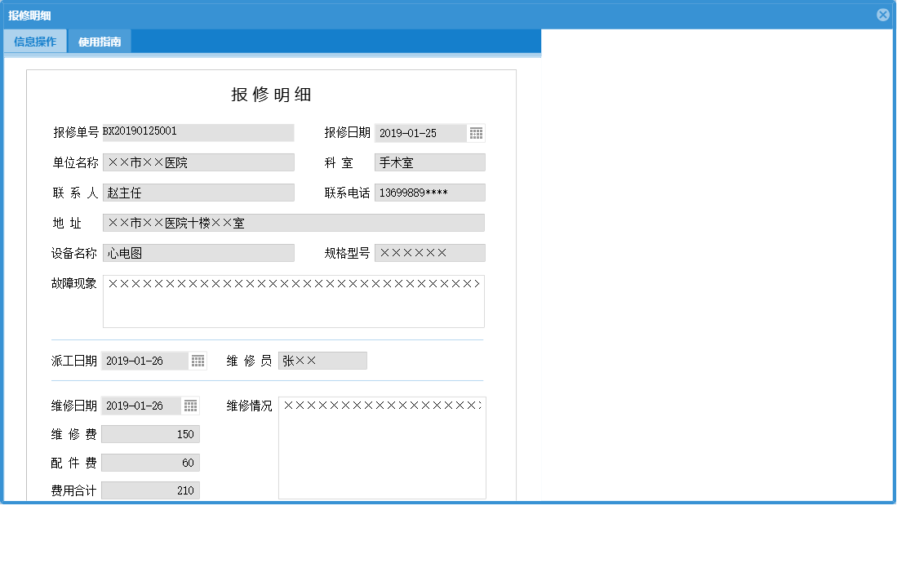The height and width of the screenshot is (581, 897).
Task: Close the 报修明细 dialog window
Action: pyautogui.click(x=882, y=14)
